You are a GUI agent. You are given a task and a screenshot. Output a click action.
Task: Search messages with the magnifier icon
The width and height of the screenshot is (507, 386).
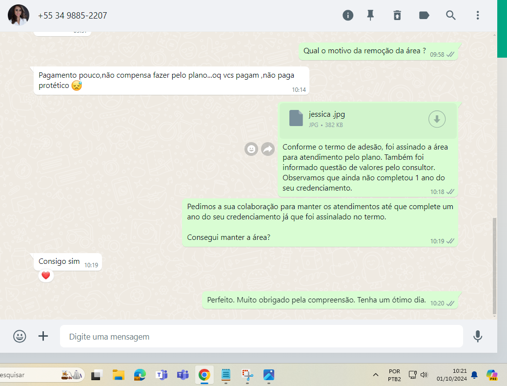pos(451,15)
